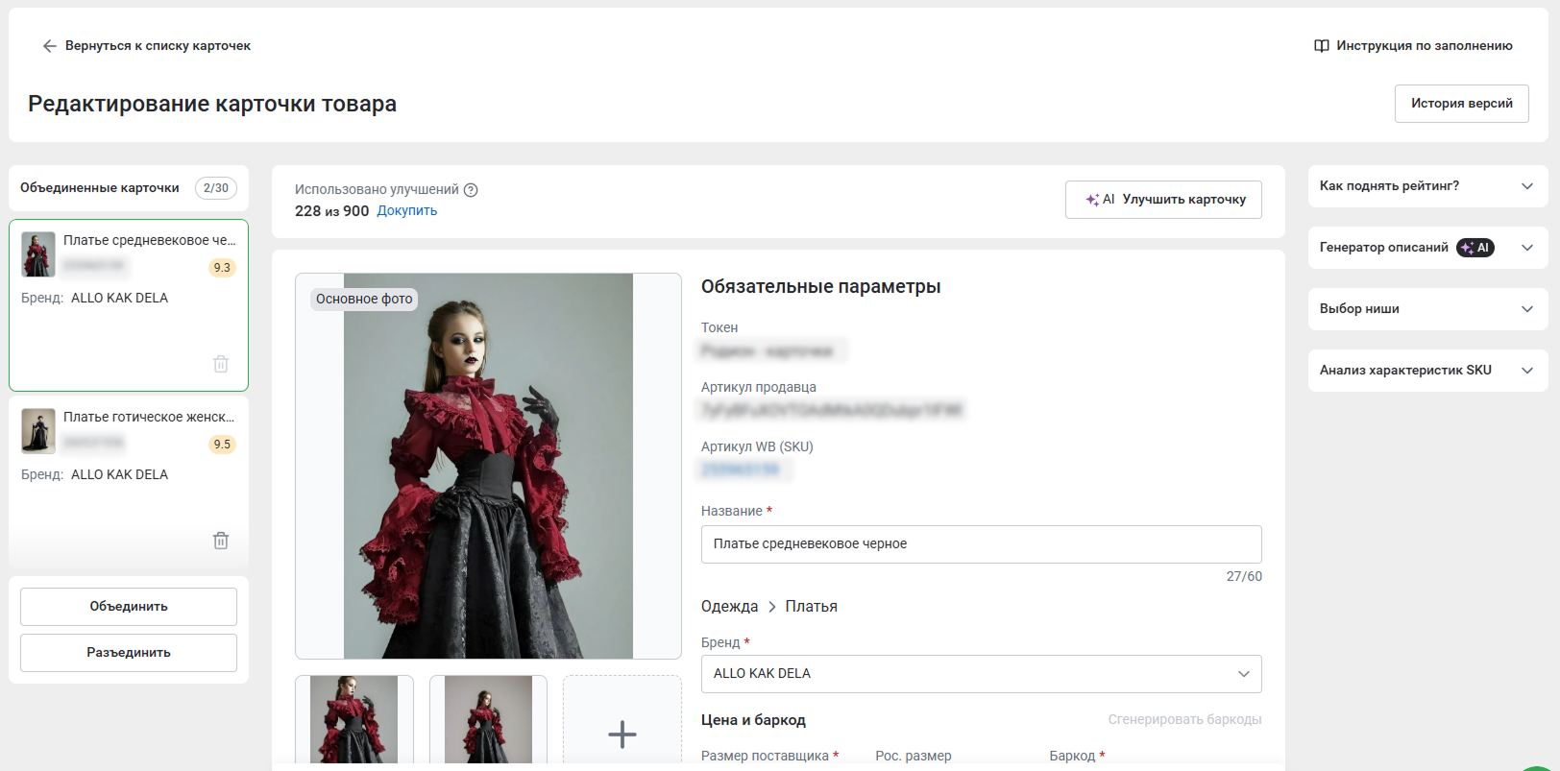Click the 9.3 rating badge
This screenshot has width=1560, height=771.
[x=222, y=268]
